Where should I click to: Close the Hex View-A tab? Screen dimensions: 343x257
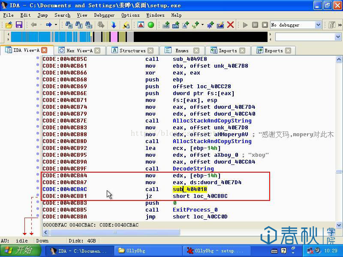coord(98,51)
